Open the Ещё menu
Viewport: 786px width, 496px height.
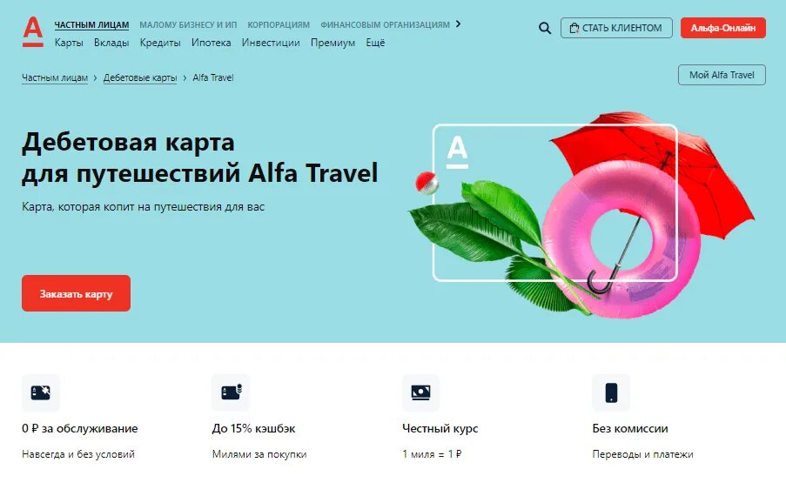pyautogui.click(x=375, y=43)
